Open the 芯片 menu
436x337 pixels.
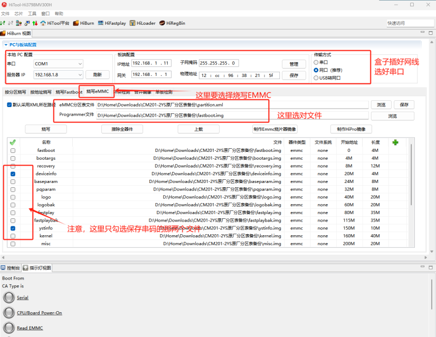point(18,13)
